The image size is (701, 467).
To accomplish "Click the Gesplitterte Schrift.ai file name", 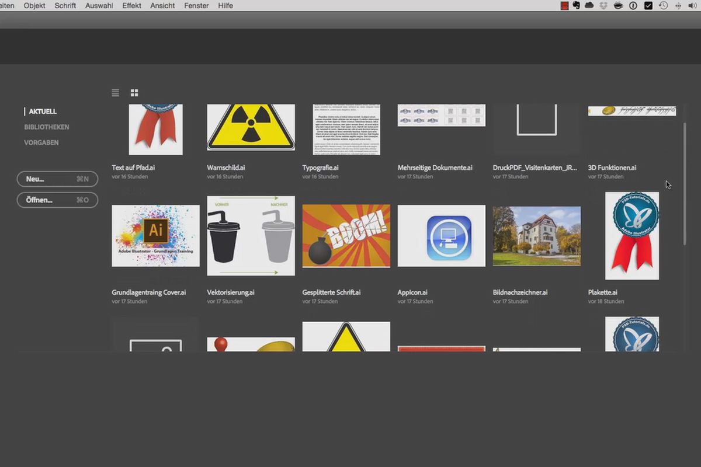I will click(332, 292).
